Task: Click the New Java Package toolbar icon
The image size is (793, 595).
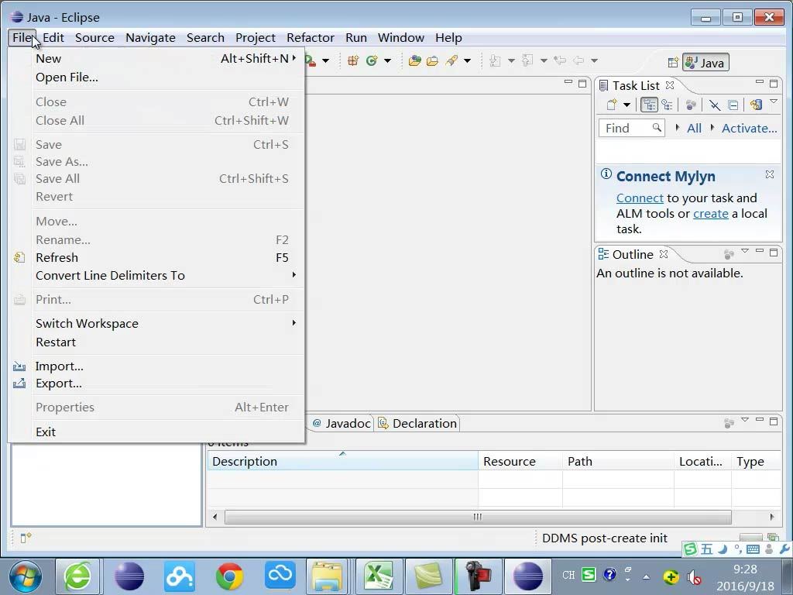Action: click(353, 60)
